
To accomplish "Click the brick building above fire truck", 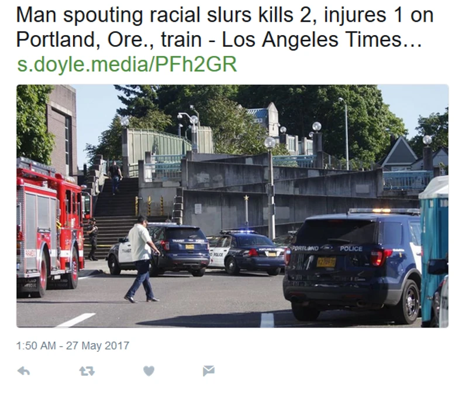I will tap(62, 130).
